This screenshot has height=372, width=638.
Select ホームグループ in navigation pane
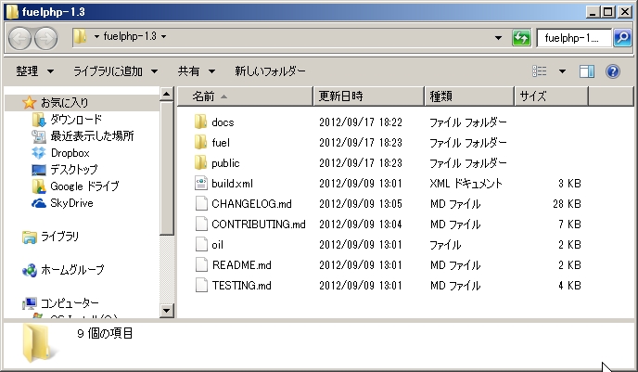[72, 269]
